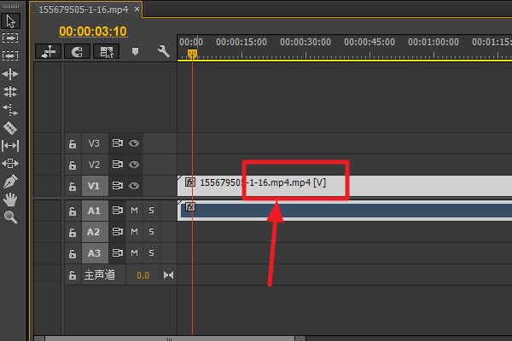Toggle lock on track A1
512x341 pixels.
73,211
